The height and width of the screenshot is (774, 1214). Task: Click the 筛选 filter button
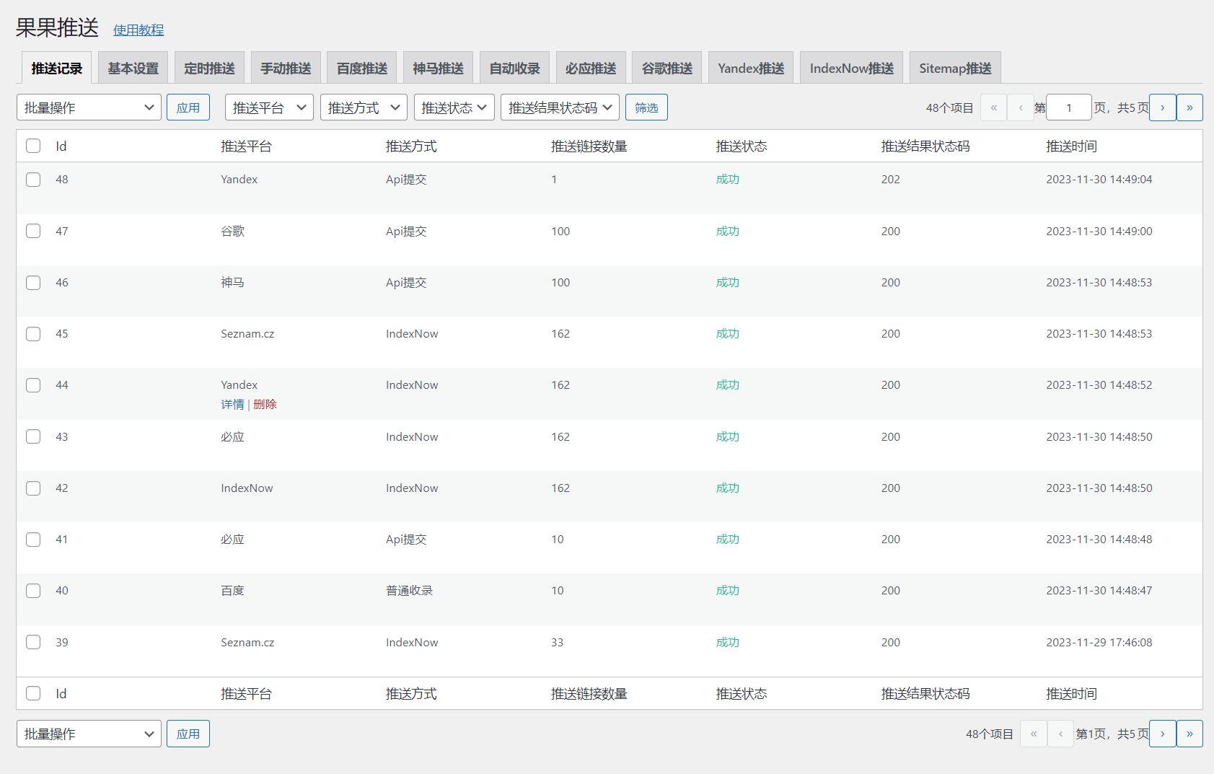pyautogui.click(x=646, y=107)
